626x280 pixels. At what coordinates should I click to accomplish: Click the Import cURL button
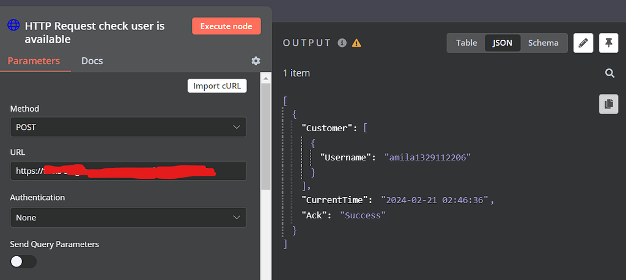[x=216, y=86]
